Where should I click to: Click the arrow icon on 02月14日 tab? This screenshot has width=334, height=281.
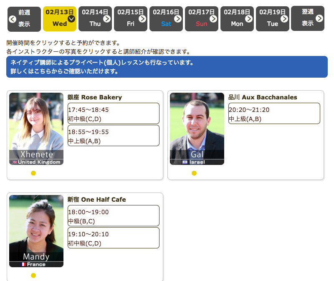coord(107,19)
